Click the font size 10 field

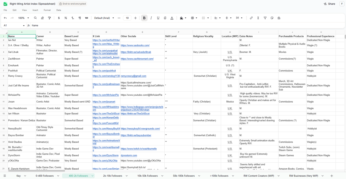coord(127,18)
